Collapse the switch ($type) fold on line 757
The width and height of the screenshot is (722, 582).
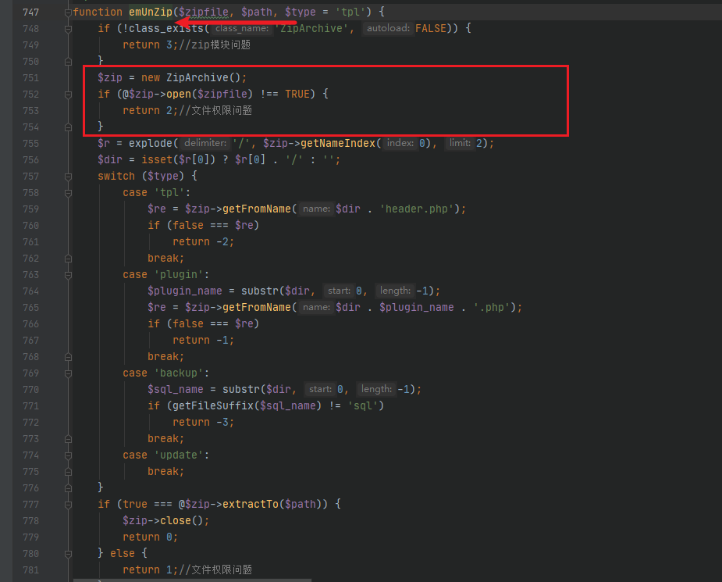68,177
